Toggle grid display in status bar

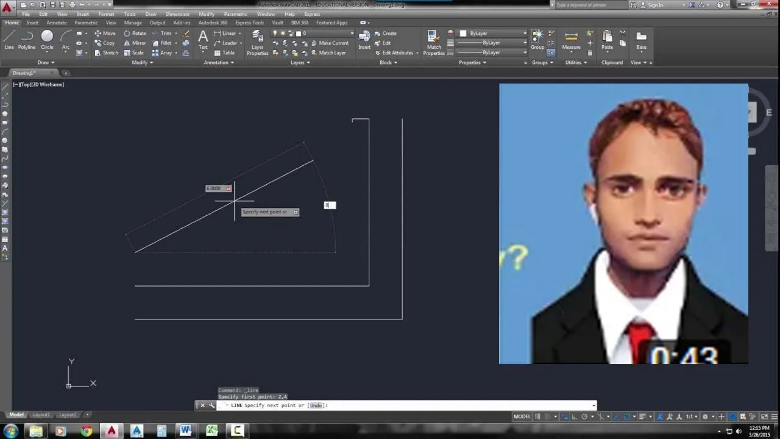[x=538, y=416]
